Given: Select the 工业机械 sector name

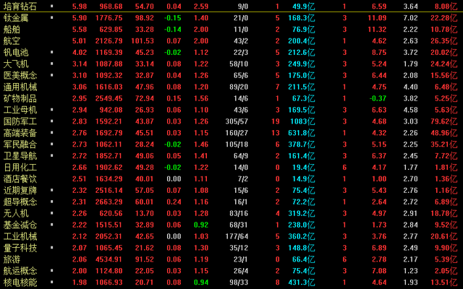Looking at the screenshot, I should click(x=20, y=236).
